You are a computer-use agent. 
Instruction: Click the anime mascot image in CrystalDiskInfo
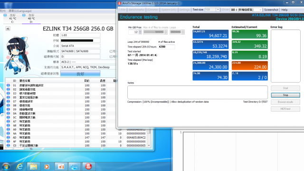tap(17, 55)
